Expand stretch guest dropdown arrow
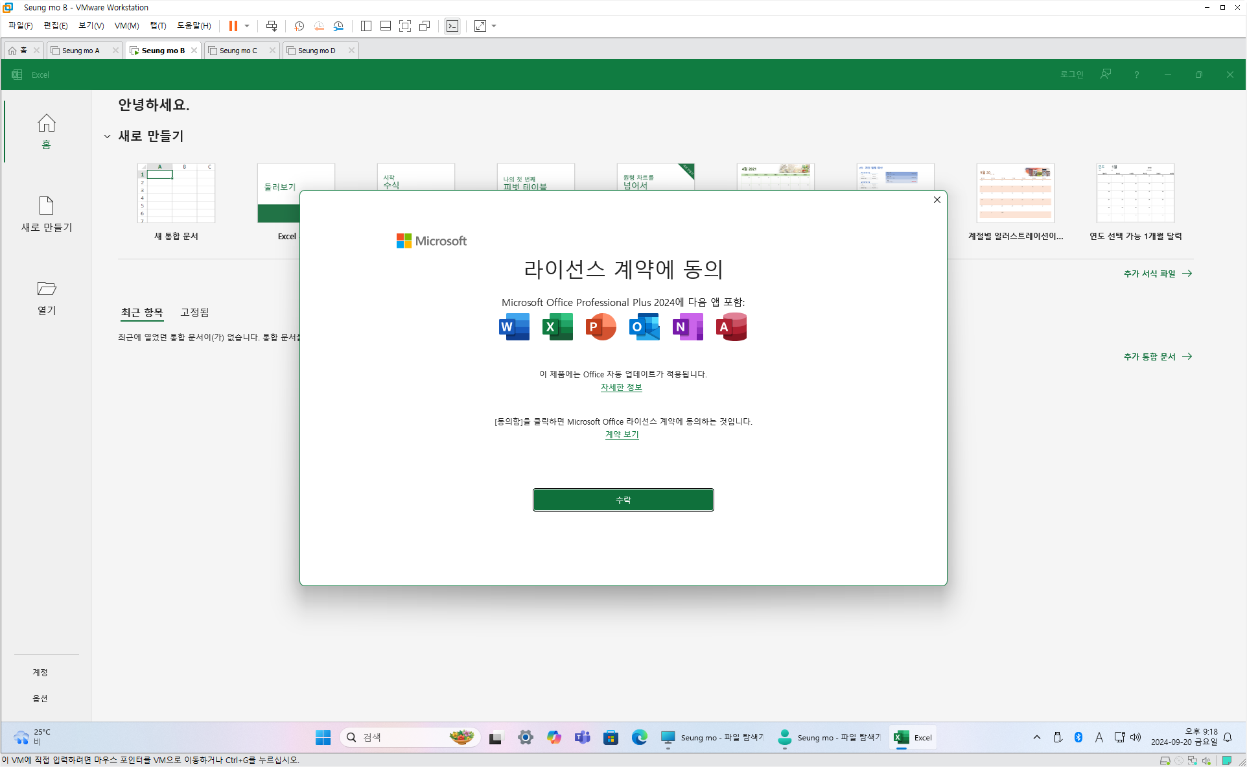The width and height of the screenshot is (1247, 767). 494,26
